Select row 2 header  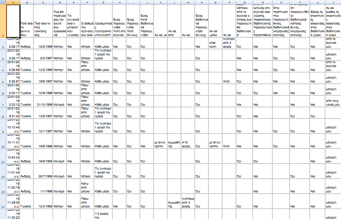pyautogui.click(x=3, y=43)
